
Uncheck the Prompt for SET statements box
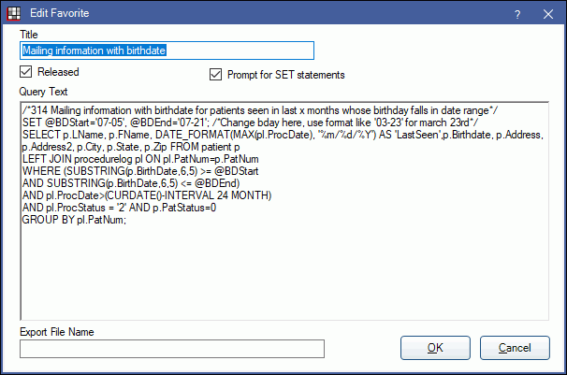tap(216, 75)
